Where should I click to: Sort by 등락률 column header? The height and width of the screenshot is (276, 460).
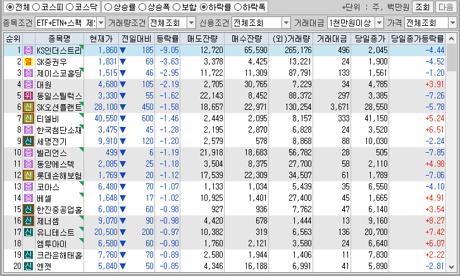point(167,39)
